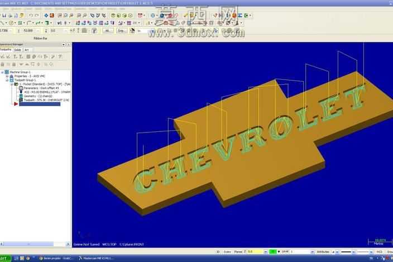Backplot selected operations icon
Viewport: 393px width, 262px height.
[x=28, y=56]
